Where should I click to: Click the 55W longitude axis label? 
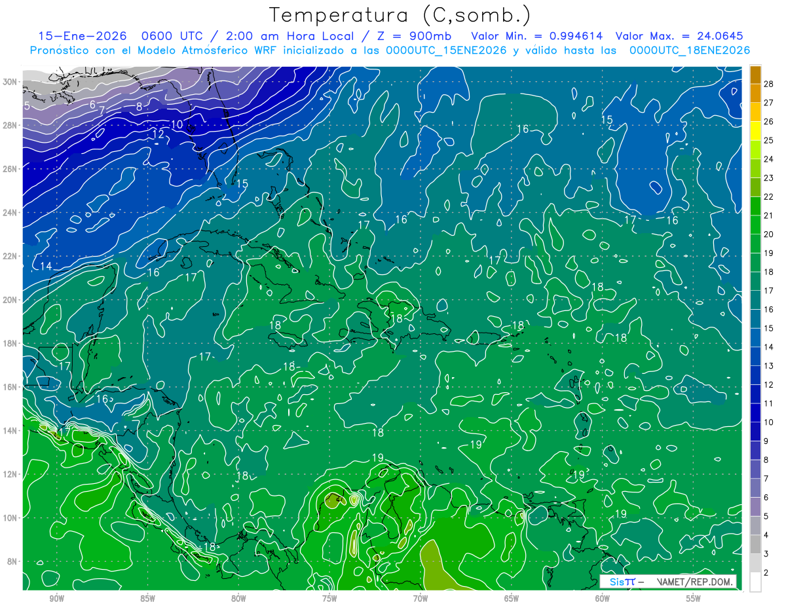694,598
